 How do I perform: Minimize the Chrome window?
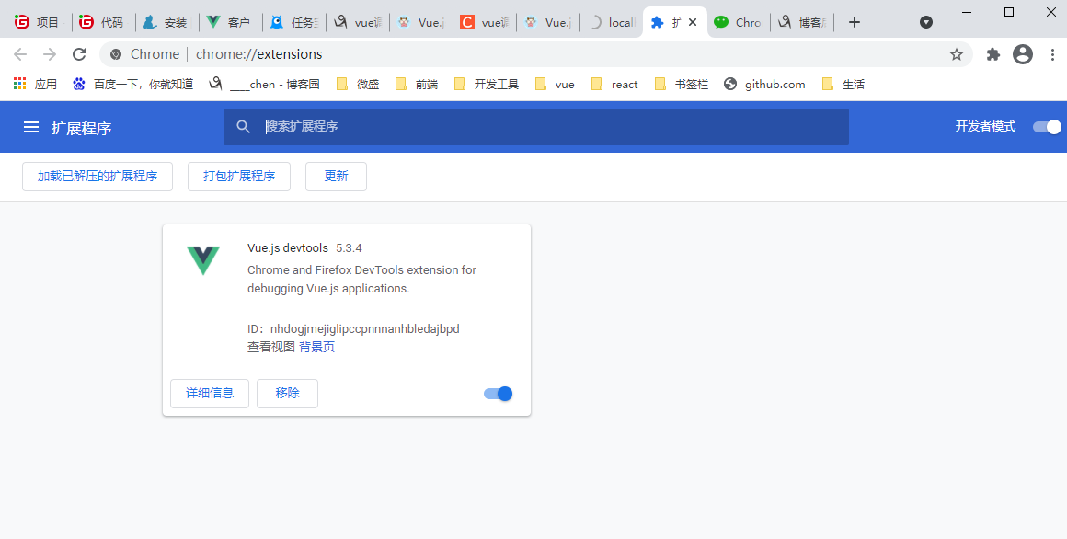(x=968, y=12)
